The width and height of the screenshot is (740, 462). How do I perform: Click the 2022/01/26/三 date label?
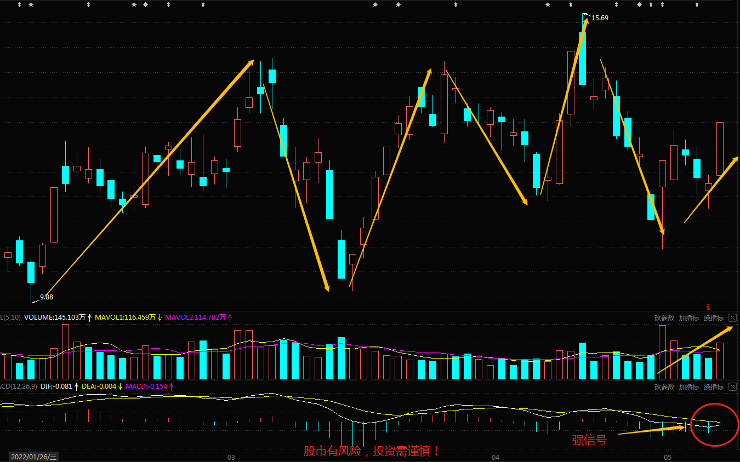click(34, 457)
